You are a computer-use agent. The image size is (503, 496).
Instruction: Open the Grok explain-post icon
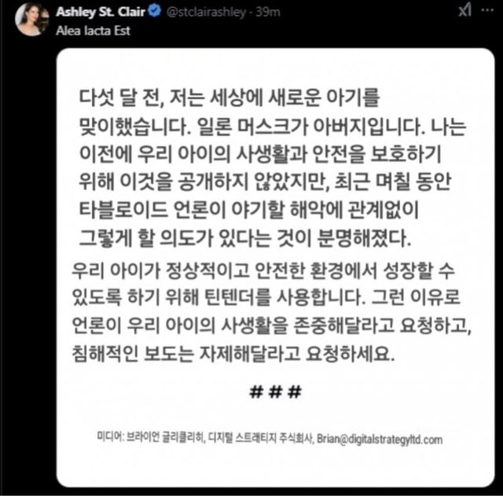464,10
